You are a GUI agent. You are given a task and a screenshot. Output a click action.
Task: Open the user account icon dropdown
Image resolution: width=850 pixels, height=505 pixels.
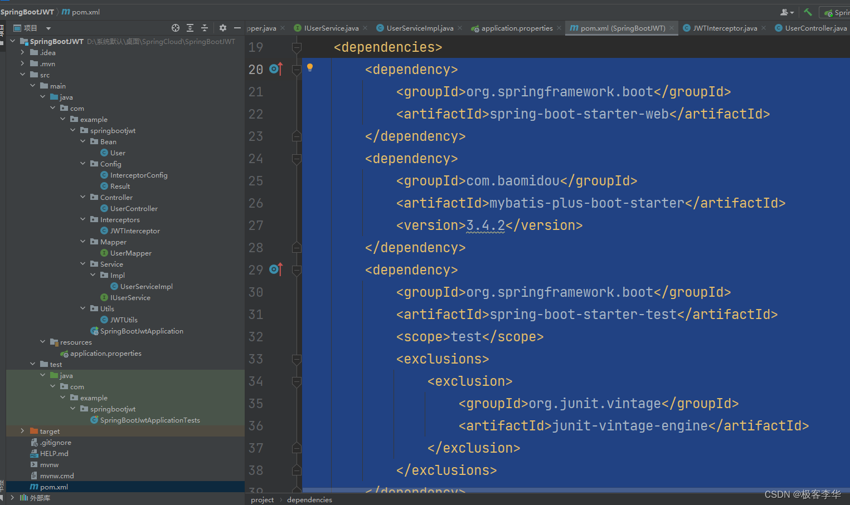click(786, 12)
